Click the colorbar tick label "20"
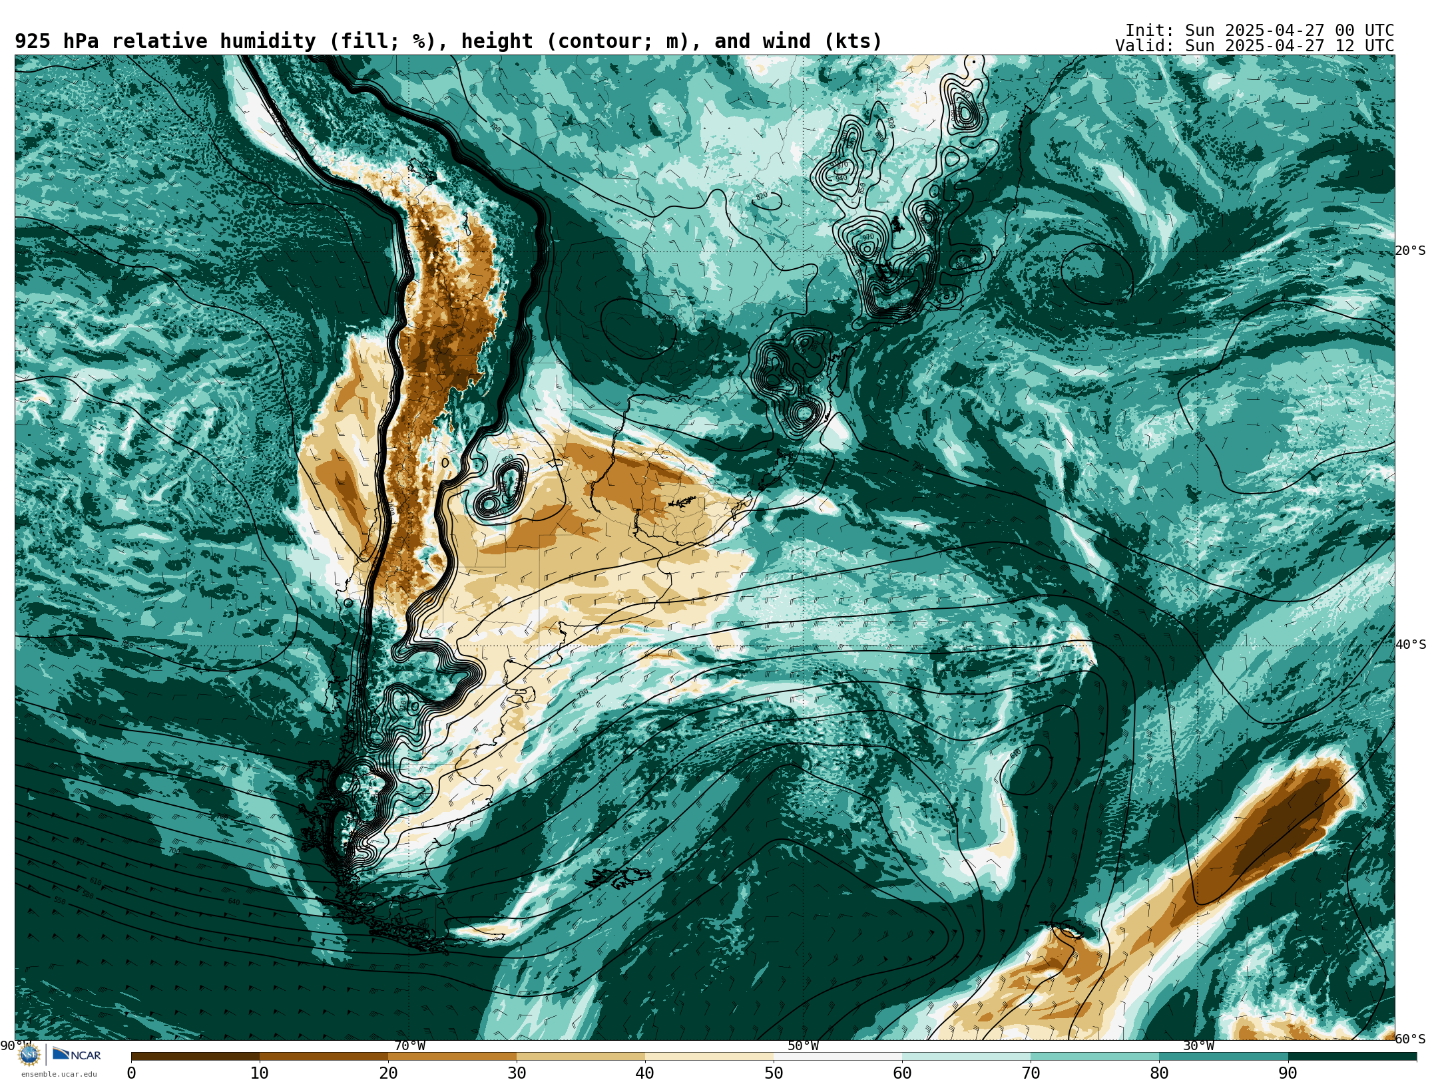This screenshot has width=1438, height=1082. coord(388,1073)
